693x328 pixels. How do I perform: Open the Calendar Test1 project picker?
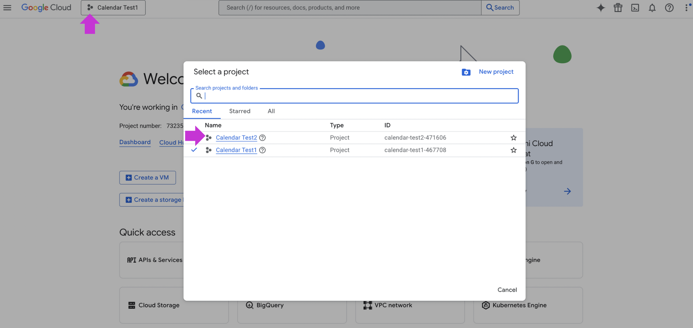113,8
